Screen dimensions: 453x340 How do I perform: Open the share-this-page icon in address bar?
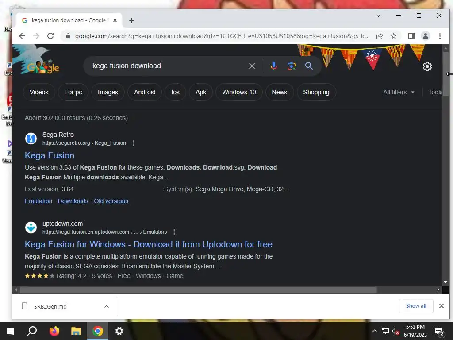380,36
